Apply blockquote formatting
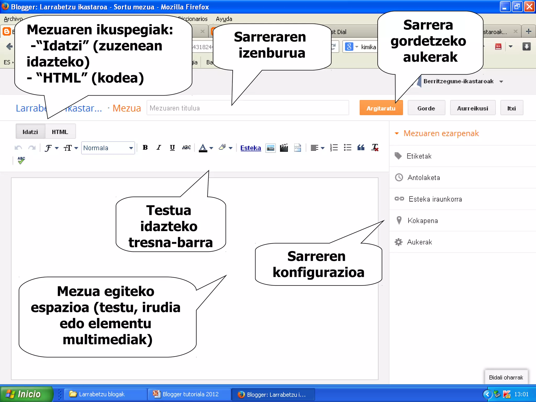The width and height of the screenshot is (536, 402). tap(361, 148)
